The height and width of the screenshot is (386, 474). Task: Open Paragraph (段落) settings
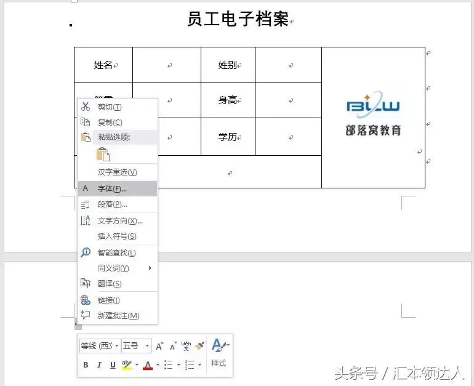pos(118,204)
